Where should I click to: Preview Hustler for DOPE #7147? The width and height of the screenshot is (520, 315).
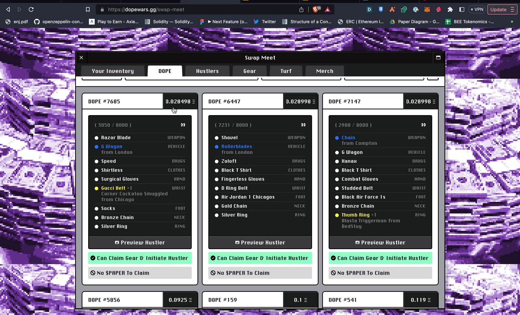click(x=380, y=243)
